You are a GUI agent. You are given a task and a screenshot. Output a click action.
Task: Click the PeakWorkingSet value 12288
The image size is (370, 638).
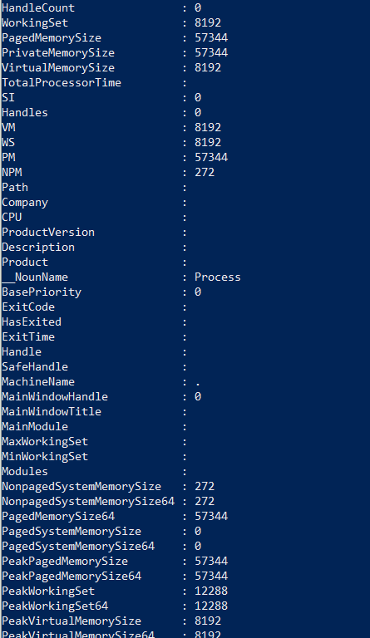(x=211, y=591)
